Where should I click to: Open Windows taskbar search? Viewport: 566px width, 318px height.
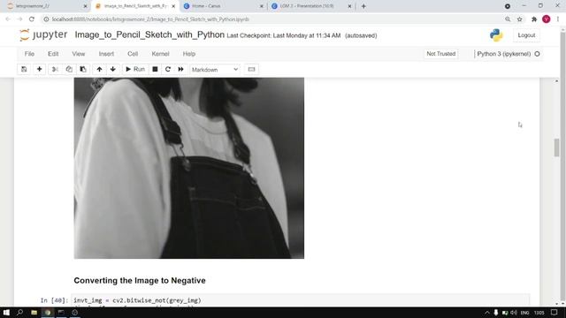coord(19,313)
